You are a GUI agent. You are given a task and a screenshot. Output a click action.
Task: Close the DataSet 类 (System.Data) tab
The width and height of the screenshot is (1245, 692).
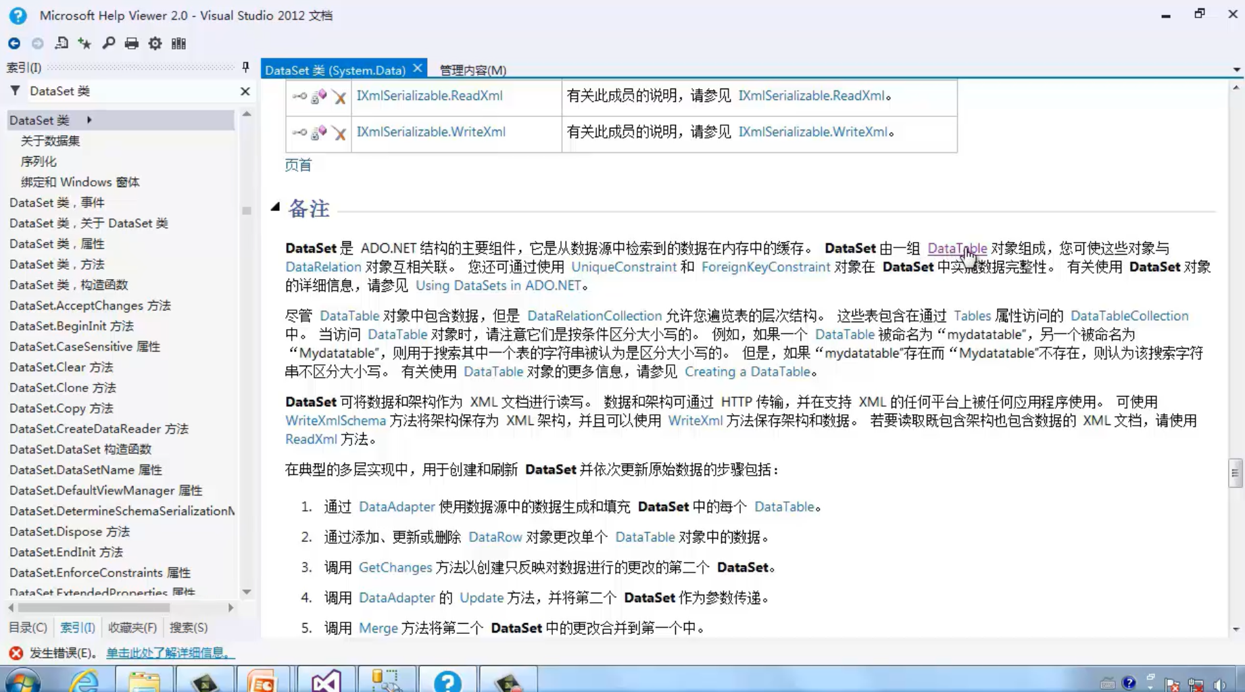coord(418,68)
